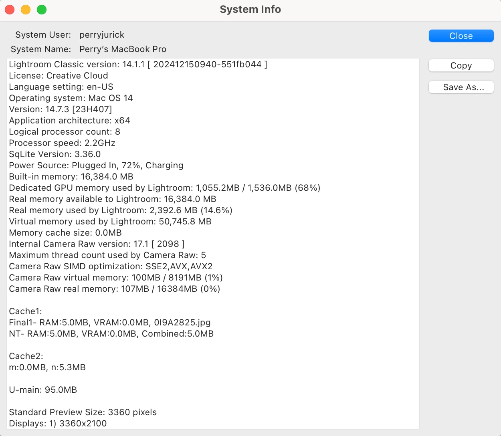This screenshot has height=436, width=501.
Task: Click the Camera Raw virtual memory line
Action: tap(116, 278)
